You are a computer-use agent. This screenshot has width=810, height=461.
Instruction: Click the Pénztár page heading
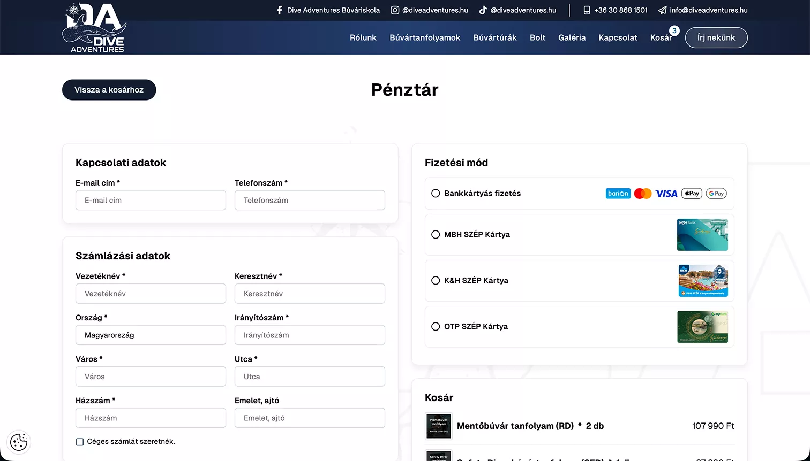pyautogui.click(x=404, y=90)
